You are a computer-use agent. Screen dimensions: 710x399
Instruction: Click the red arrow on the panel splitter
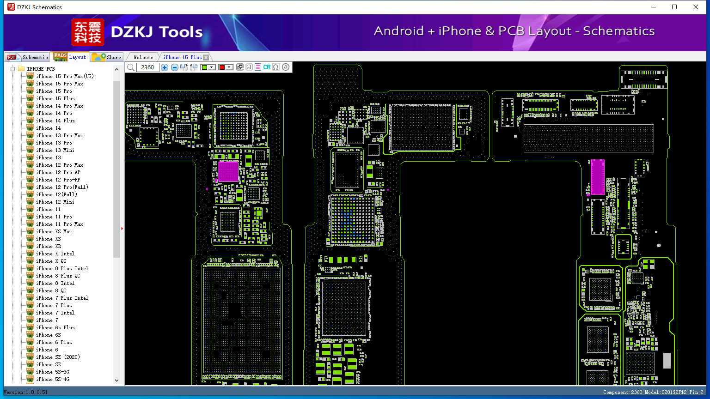(122, 228)
